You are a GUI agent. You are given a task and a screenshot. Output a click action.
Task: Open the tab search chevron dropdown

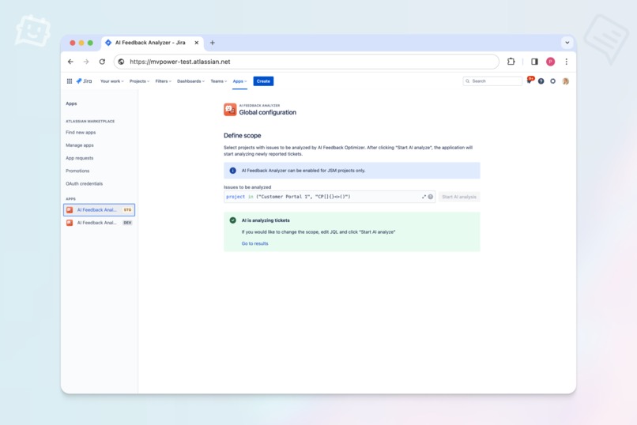pos(567,43)
